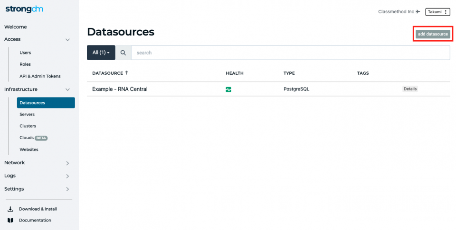Open the Users page under Access

25,53
